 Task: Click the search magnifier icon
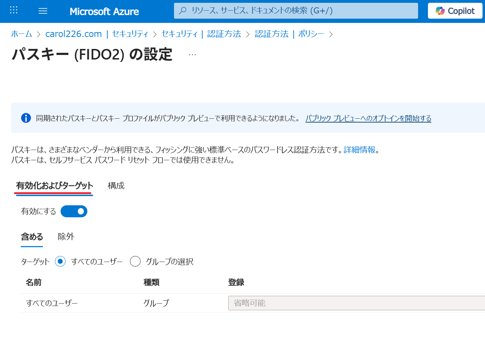182,11
